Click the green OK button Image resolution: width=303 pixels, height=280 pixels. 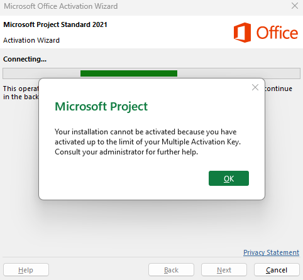[x=229, y=178]
